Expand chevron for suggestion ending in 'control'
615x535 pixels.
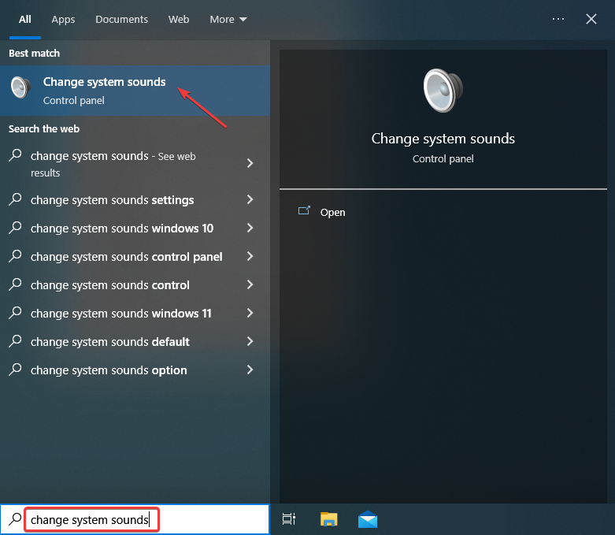coord(250,284)
